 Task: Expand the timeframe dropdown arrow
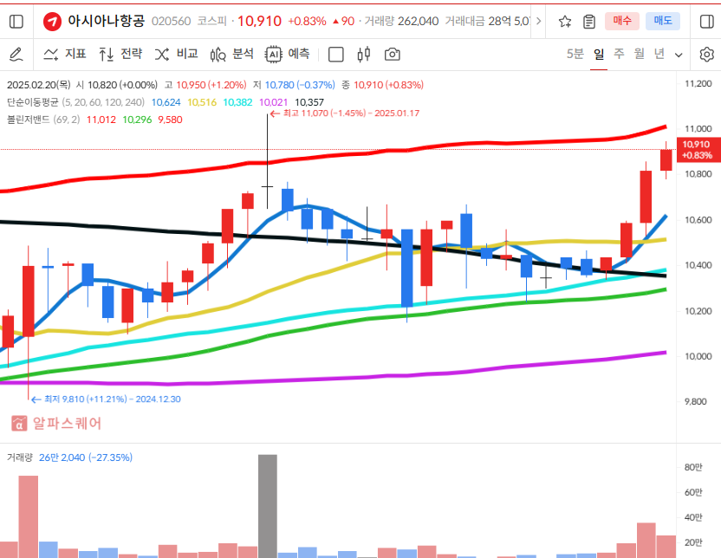(679, 55)
